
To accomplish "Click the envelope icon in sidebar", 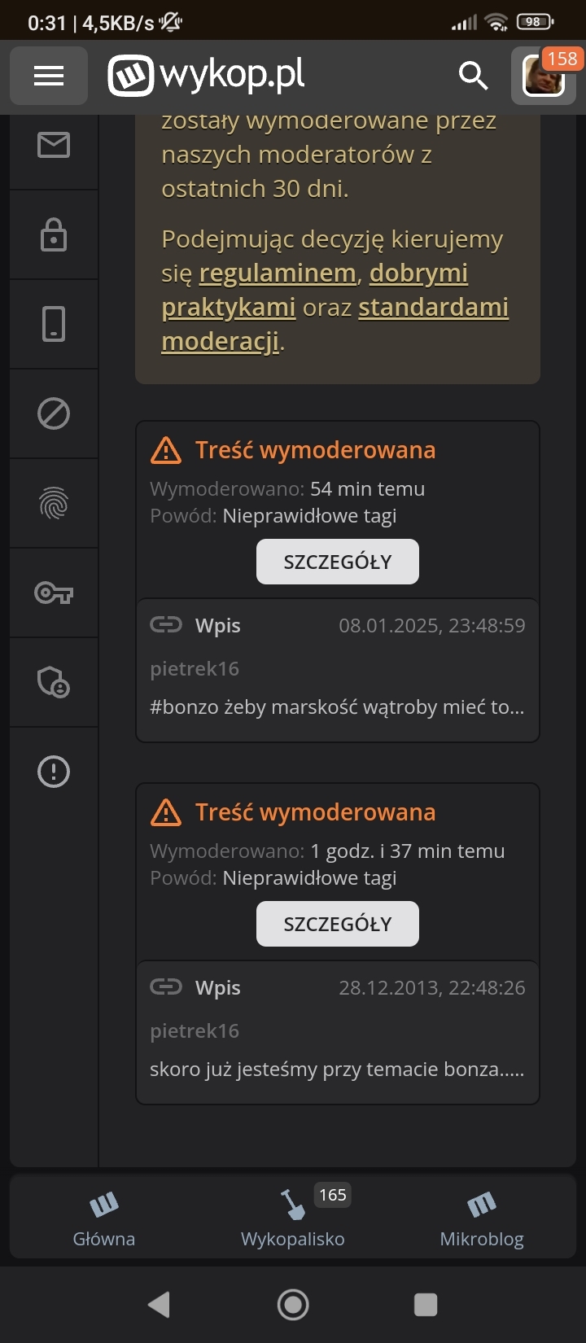I will (54, 146).
